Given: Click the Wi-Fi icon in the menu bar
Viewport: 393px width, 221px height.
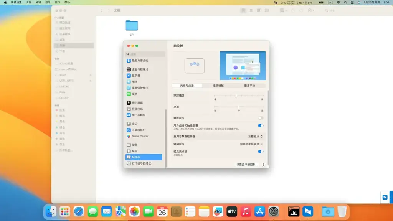Looking at the screenshot, I should (x=339, y=3).
